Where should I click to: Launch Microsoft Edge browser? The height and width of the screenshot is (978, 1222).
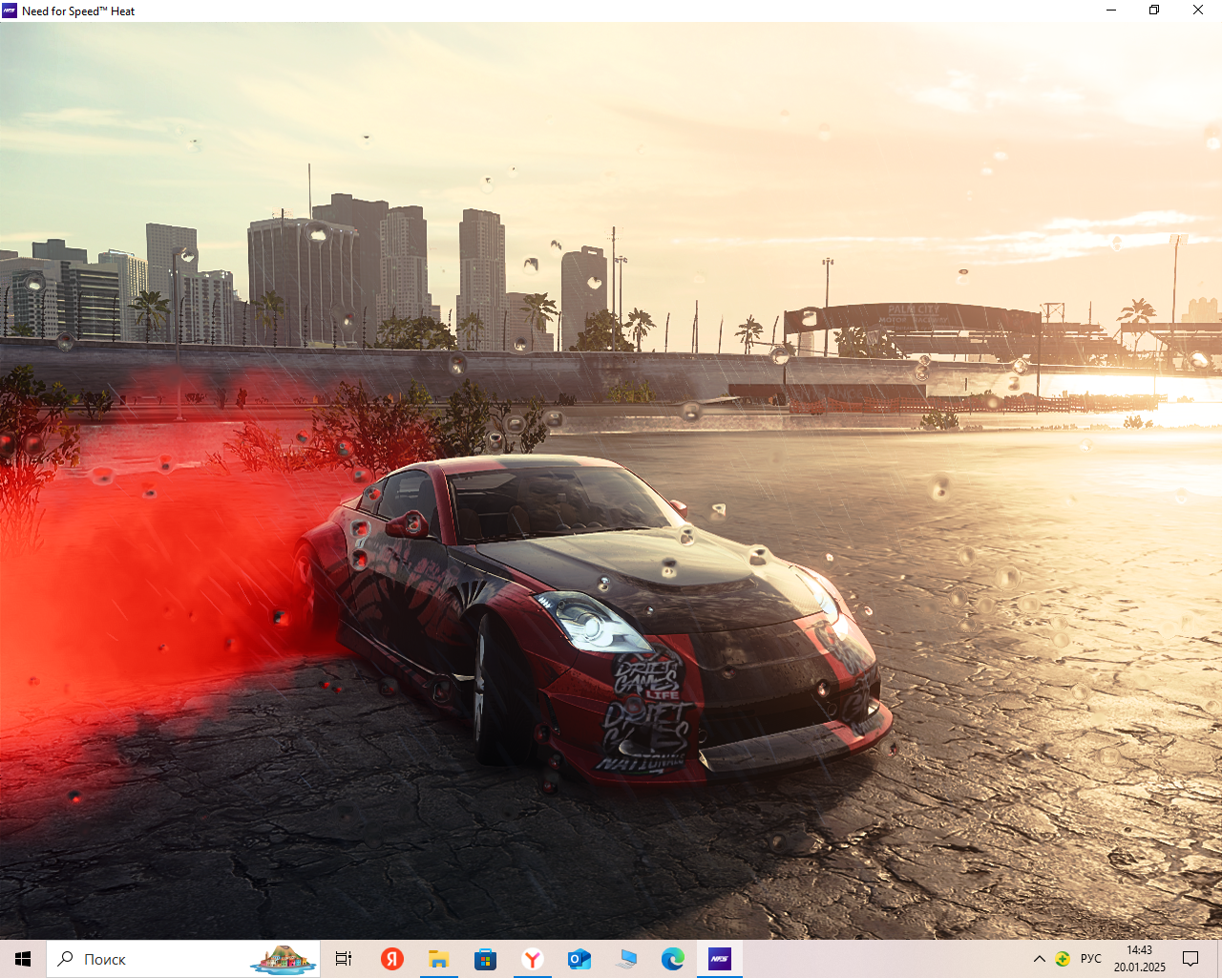point(673,959)
